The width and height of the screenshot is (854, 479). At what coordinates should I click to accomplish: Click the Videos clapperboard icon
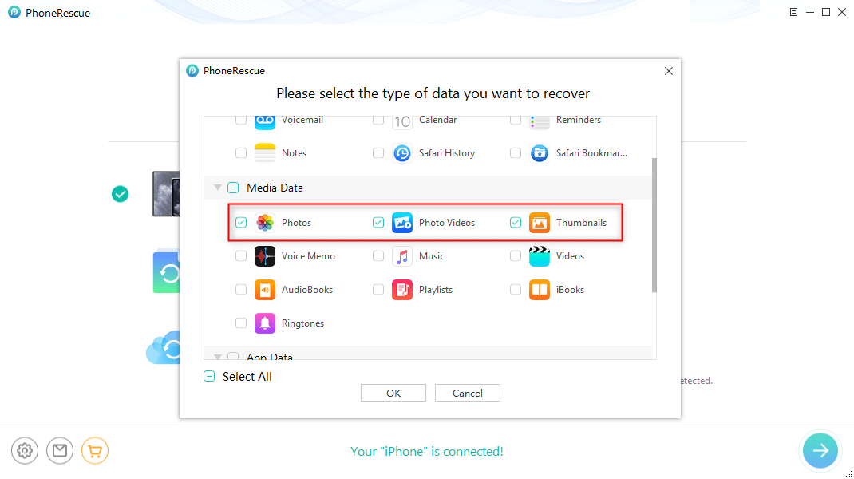[540, 256]
